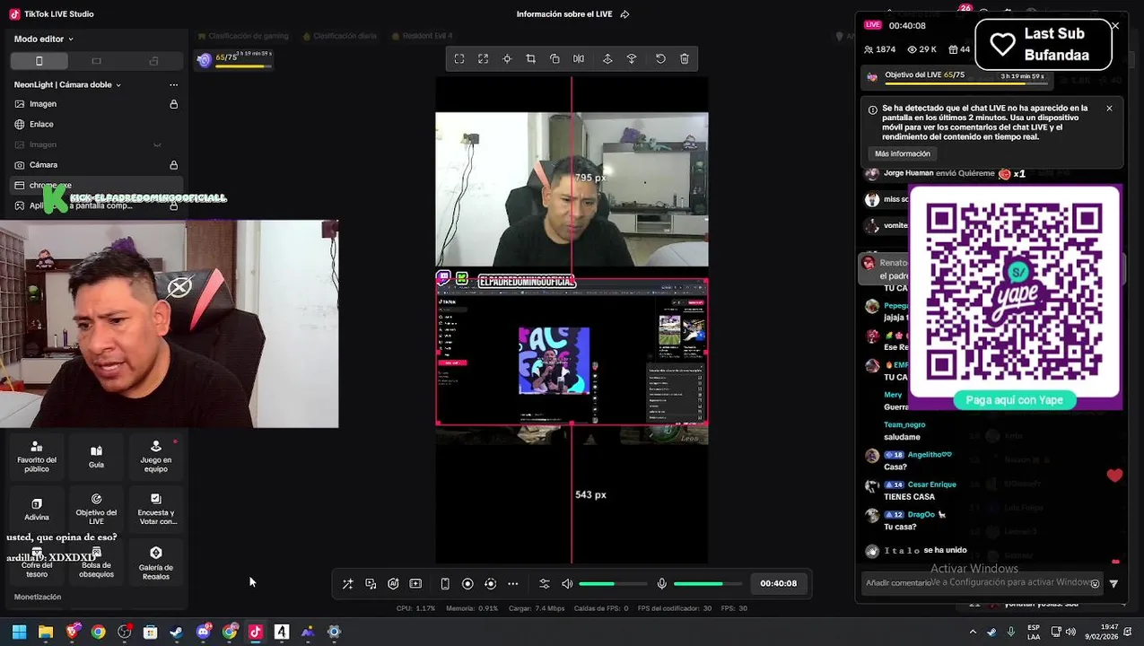The image size is (1144, 646).
Task: Toggle lock on Imagen source
Action: coord(174,104)
